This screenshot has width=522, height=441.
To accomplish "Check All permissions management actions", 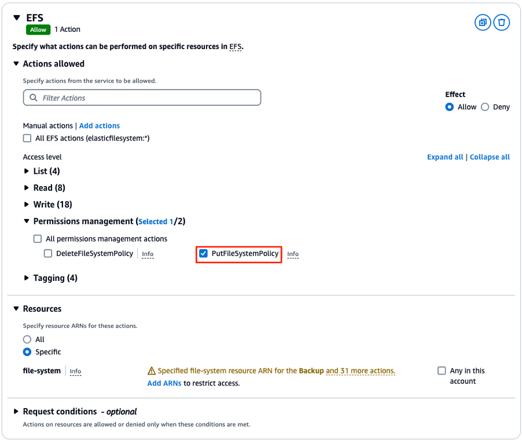I will (38, 238).
